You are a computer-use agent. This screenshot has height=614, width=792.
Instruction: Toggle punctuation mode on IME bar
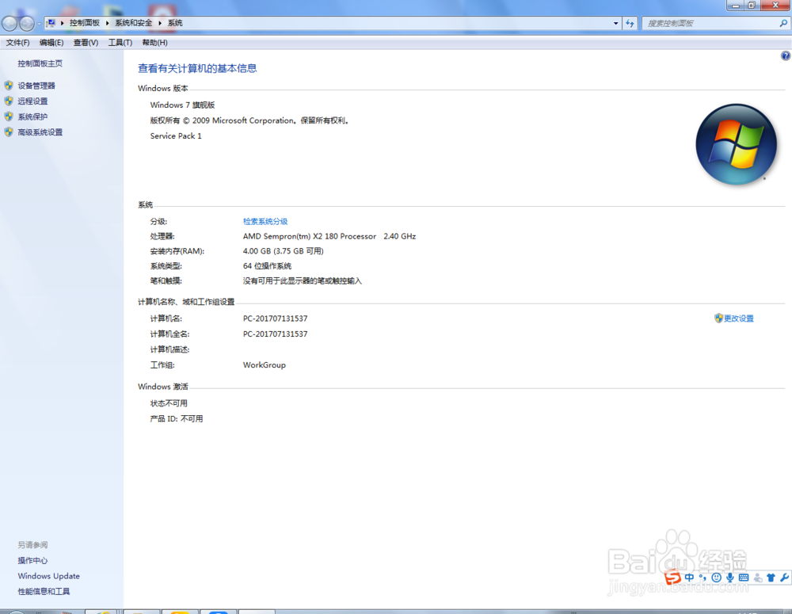tap(703, 577)
